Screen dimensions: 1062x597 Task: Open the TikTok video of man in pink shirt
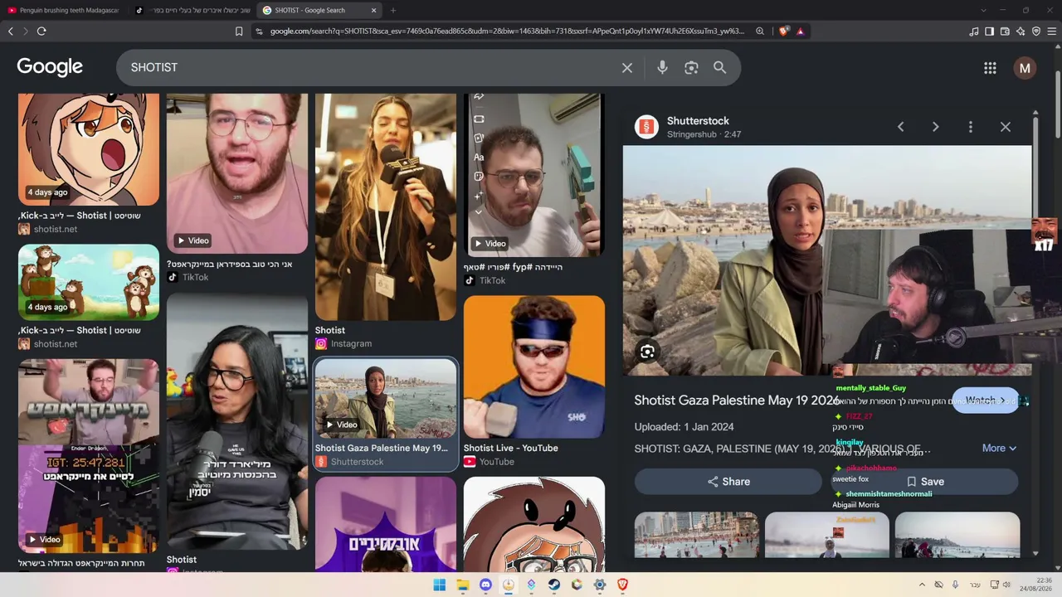(237, 173)
